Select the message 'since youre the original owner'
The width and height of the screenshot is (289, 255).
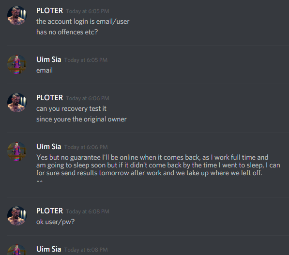pos(81,120)
